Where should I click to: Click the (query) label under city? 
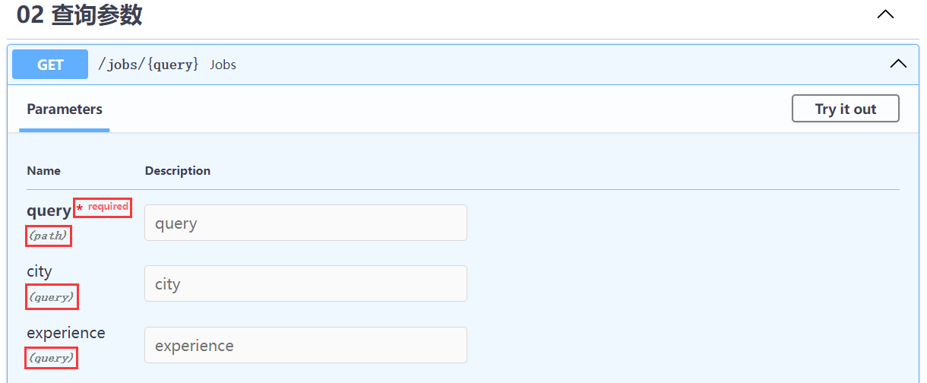click(52, 297)
